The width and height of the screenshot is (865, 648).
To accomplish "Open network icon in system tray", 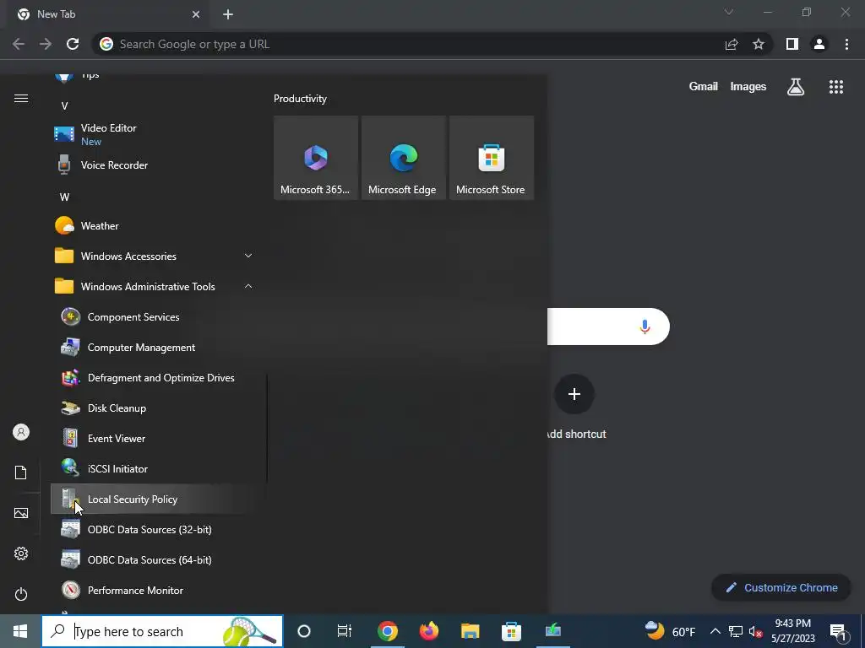I will tap(736, 631).
